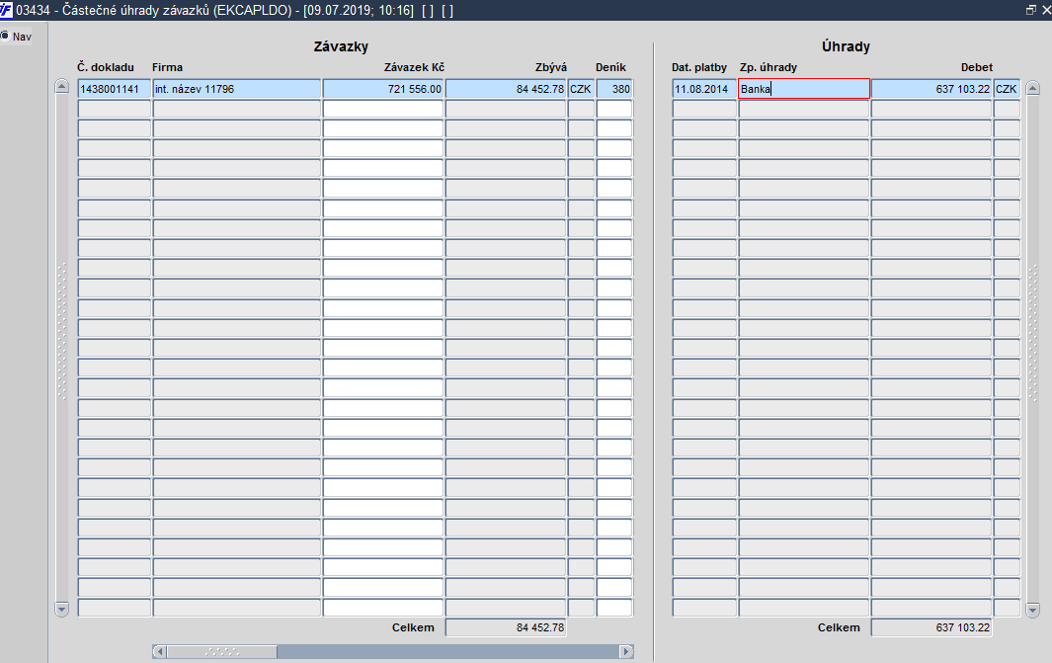Click the 'Dat. platby' column header
1052x663 pixels.
point(699,67)
